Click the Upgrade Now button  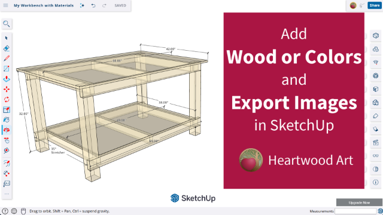click(x=359, y=202)
